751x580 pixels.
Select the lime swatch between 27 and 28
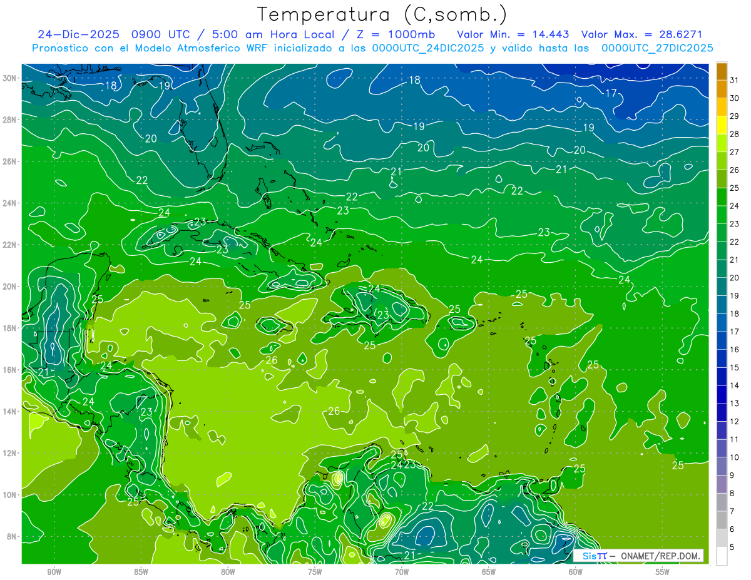tap(722, 143)
